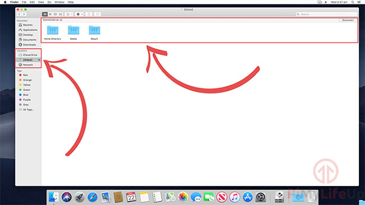Viewport: 365px width, 205px height.
Task: Click the screen mirroring menu bar icon
Action: (x=320, y=2)
